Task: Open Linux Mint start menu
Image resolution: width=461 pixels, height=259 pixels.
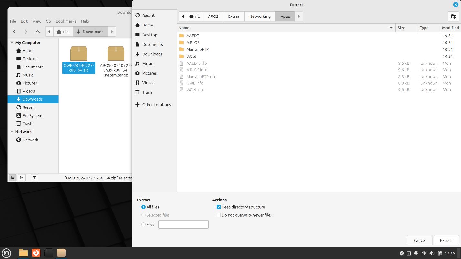Action: (x=6, y=253)
